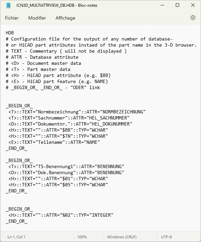The height and width of the screenshot is (242, 201).
Task: Place cursor on the HDB first line
Action: 10,33
